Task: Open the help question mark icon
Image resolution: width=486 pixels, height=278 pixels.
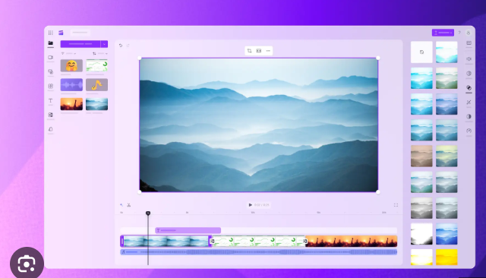Action: click(x=459, y=33)
